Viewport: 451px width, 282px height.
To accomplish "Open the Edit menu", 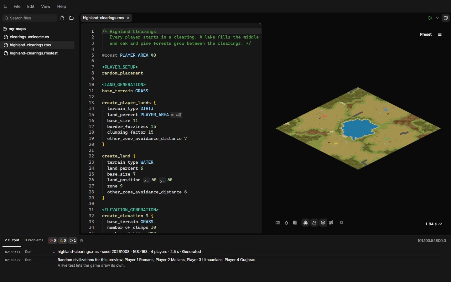I will pos(31,6).
